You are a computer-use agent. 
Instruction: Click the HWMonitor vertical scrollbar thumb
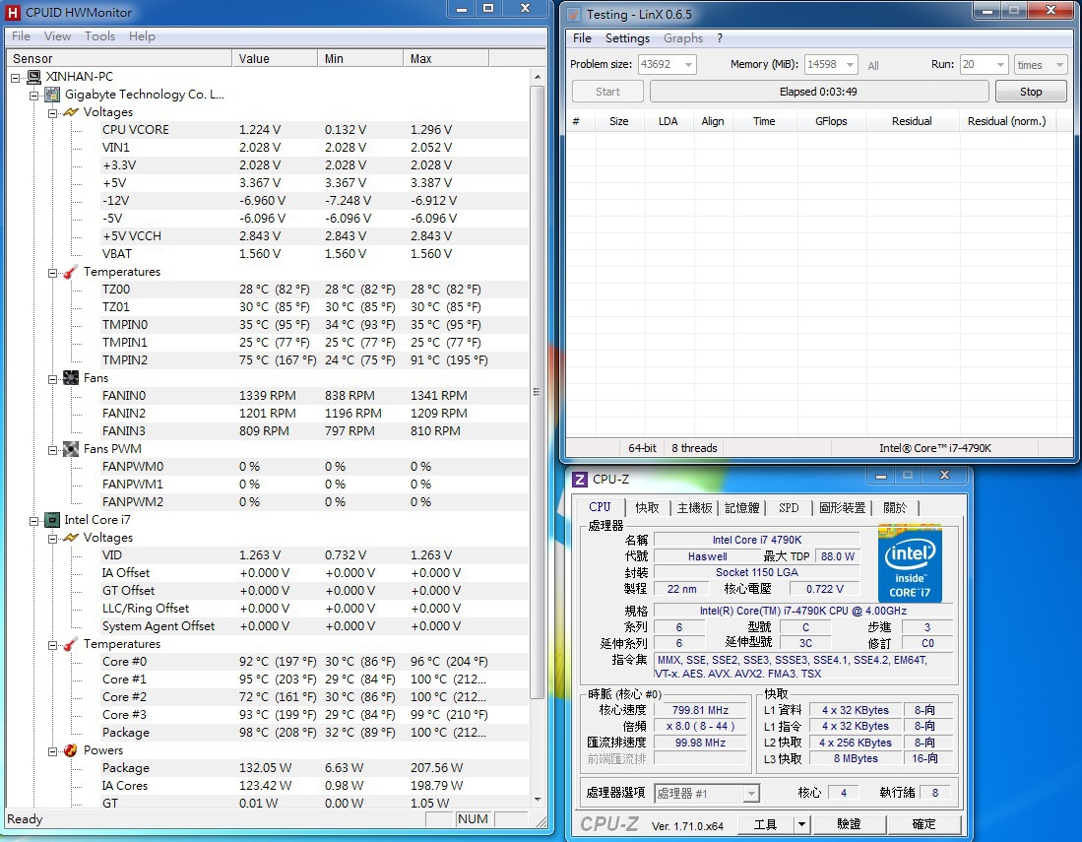coord(537,392)
